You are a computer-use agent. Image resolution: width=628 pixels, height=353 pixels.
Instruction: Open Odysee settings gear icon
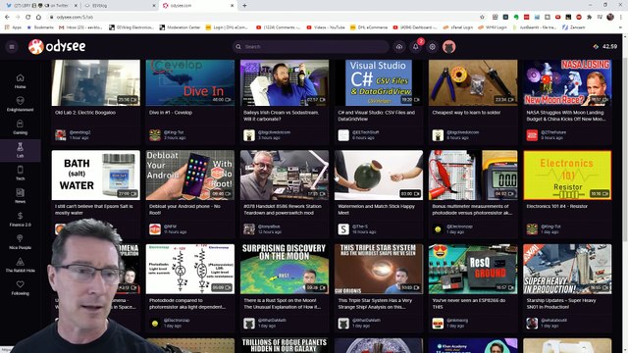pyautogui.click(x=432, y=47)
